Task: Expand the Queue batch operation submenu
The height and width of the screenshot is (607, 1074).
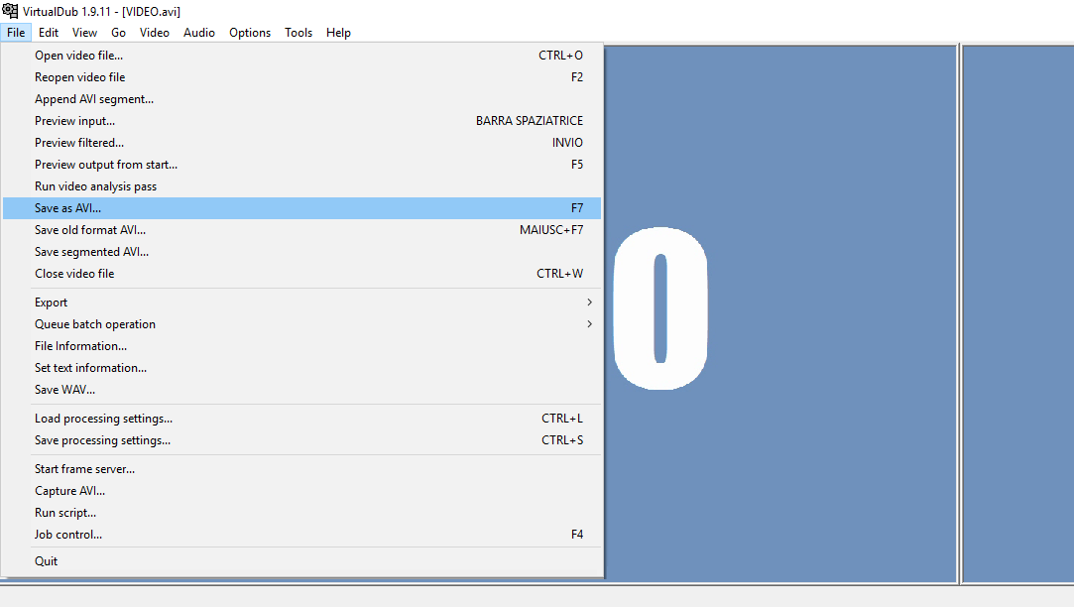Action: click(302, 324)
